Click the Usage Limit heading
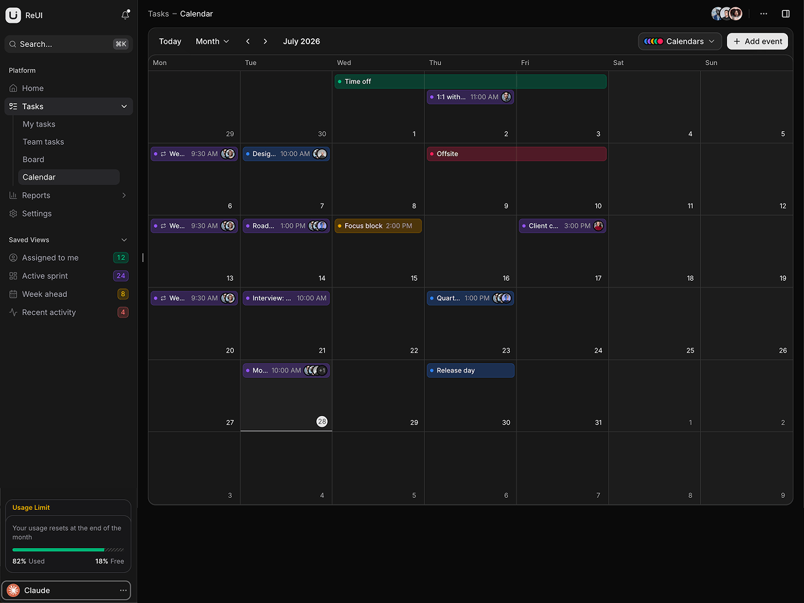 tap(31, 508)
